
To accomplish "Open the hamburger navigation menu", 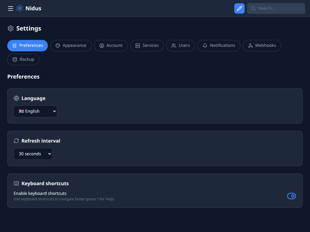I will tap(11, 8).
